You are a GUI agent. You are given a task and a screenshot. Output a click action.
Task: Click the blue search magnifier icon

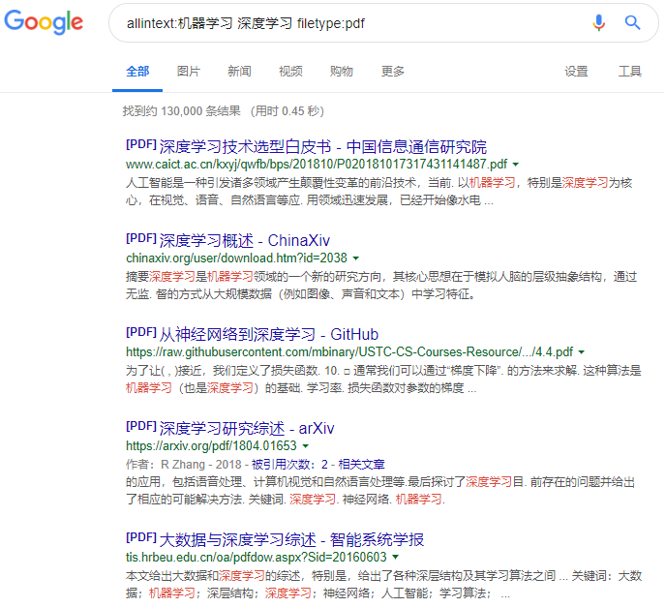632,22
